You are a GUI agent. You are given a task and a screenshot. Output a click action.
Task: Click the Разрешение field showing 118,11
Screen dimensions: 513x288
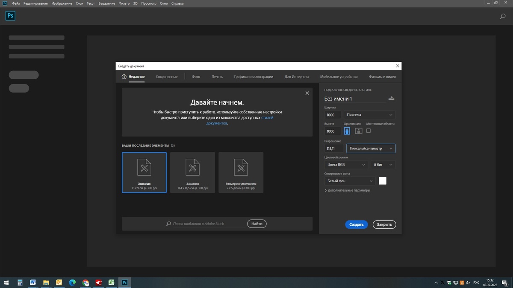click(x=334, y=148)
